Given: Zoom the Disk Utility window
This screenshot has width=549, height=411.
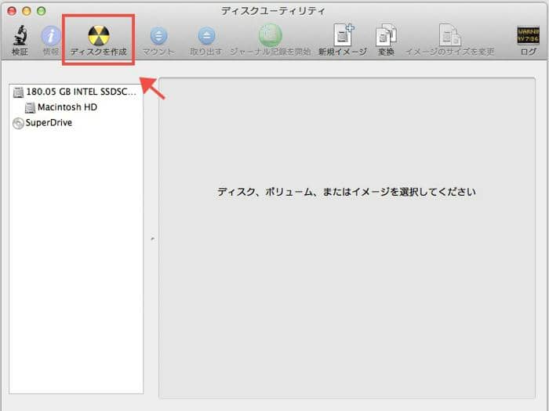Looking at the screenshot, I should pyautogui.click(x=42, y=11).
